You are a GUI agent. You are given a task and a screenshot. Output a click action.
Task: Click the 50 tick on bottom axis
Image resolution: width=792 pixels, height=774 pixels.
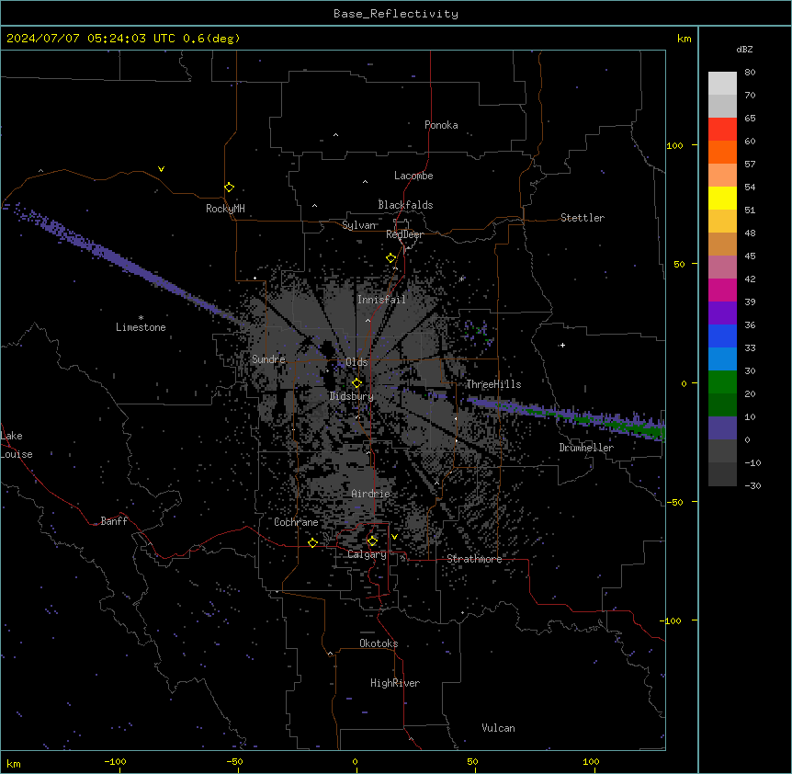coord(472,761)
